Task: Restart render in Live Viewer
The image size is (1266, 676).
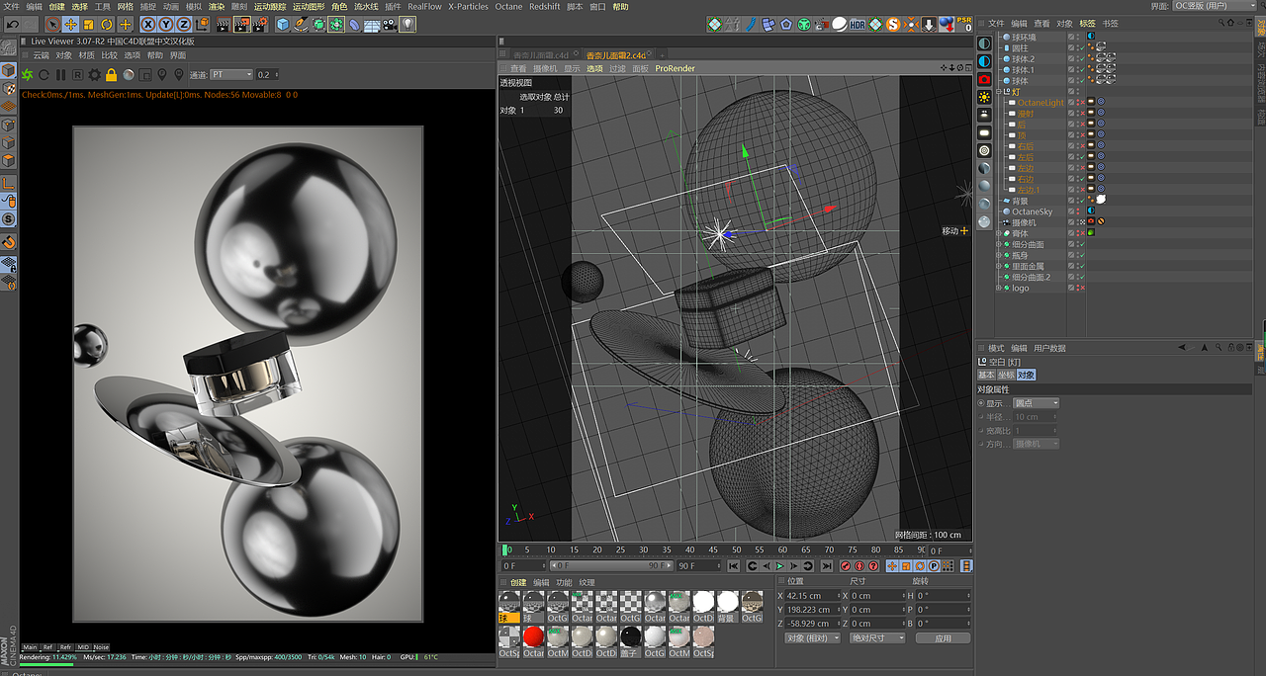Action: (44, 74)
